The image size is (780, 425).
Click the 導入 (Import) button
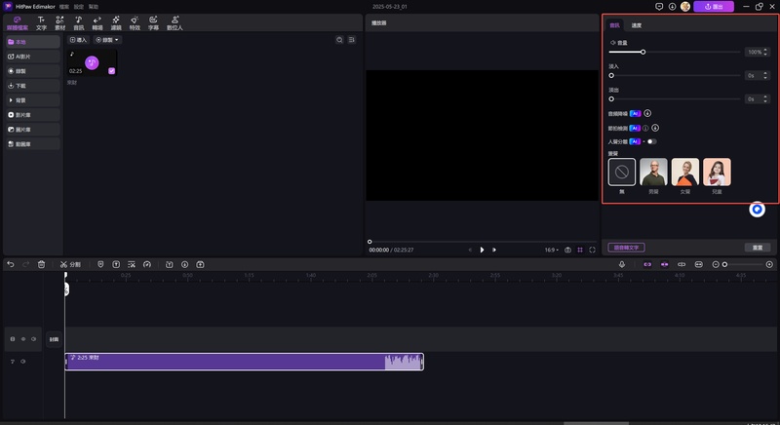[78, 40]
